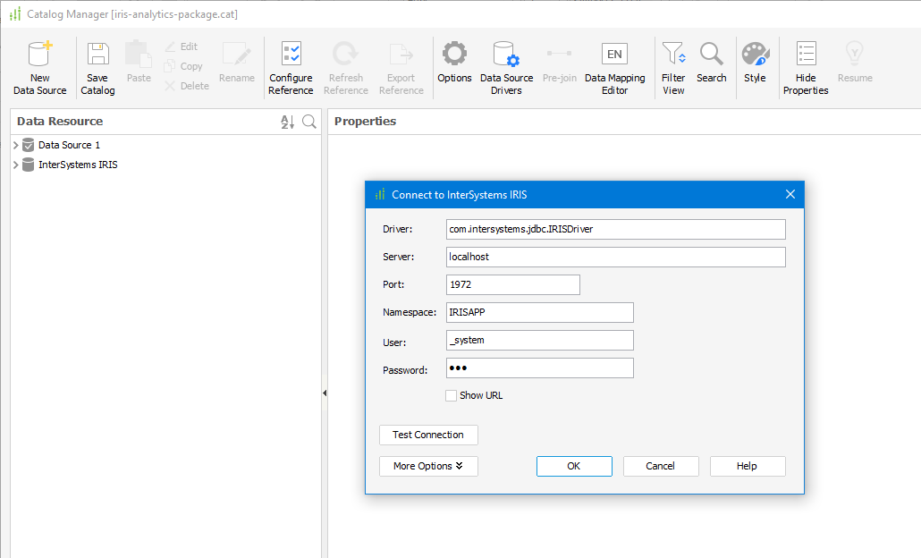Click the Help button in dialog
This screenshot has height=558, width=921.
point(748,466)
